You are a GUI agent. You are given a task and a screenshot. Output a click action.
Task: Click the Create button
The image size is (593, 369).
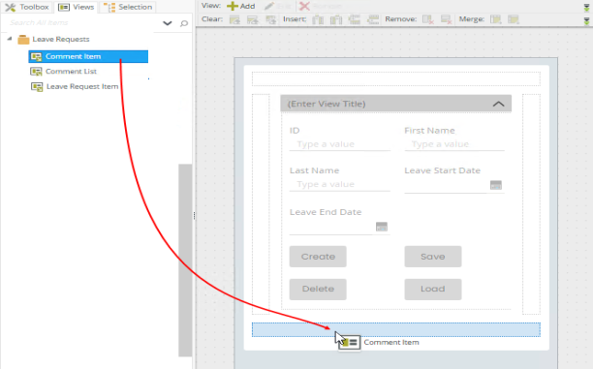tap(318, 257)
